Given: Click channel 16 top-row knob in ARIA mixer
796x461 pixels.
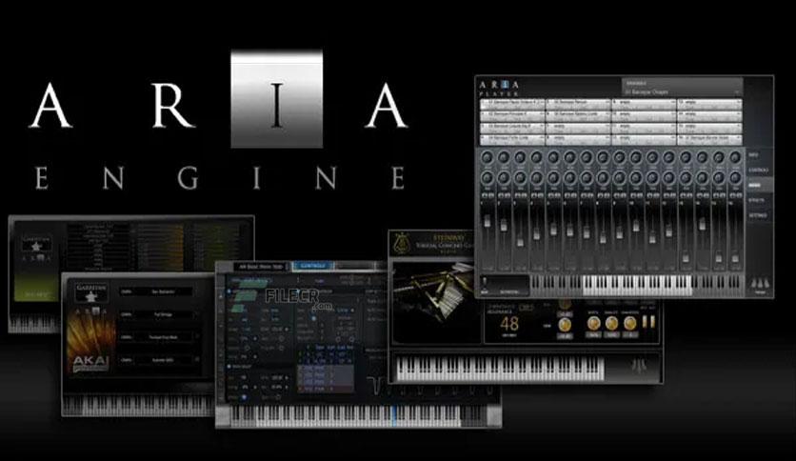Looking at the screenshot, I should tap(735, 158).
